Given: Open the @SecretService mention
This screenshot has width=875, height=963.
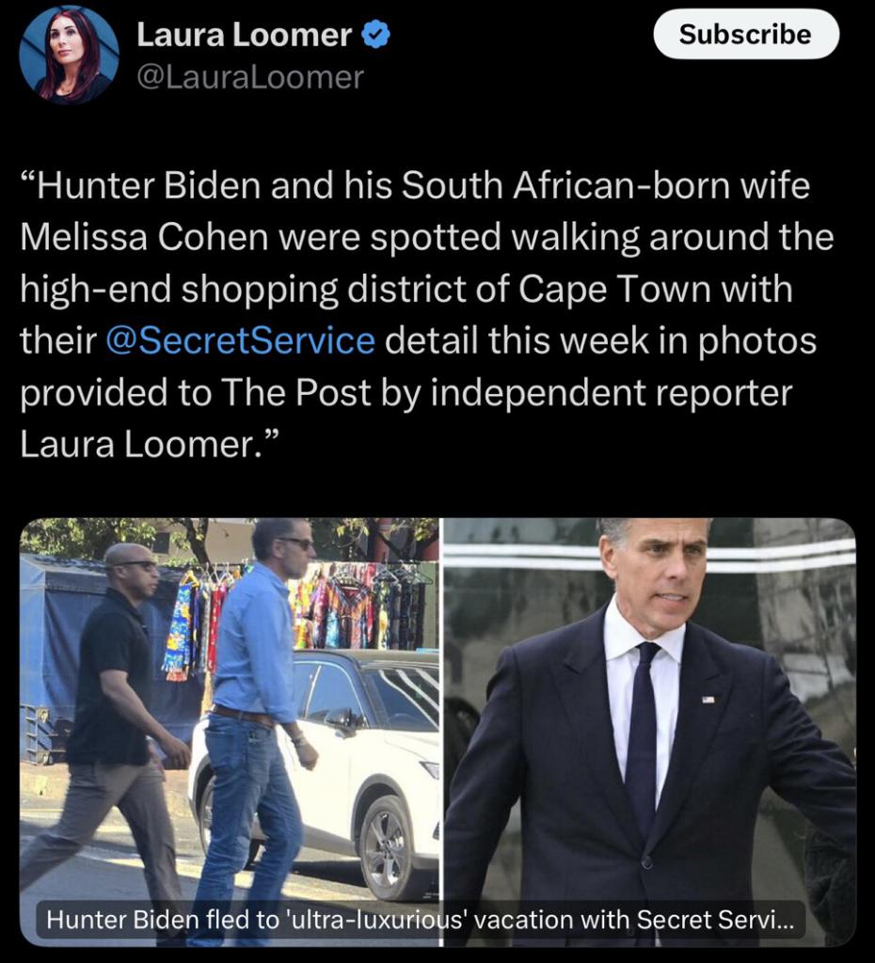Looking at the screenshot, I should tap(240, 340).
